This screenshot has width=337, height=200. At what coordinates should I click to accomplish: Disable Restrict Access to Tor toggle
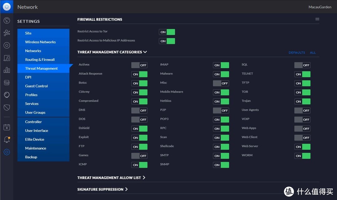[167, 32]
